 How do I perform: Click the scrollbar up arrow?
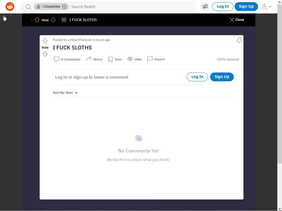coord(280,2)
